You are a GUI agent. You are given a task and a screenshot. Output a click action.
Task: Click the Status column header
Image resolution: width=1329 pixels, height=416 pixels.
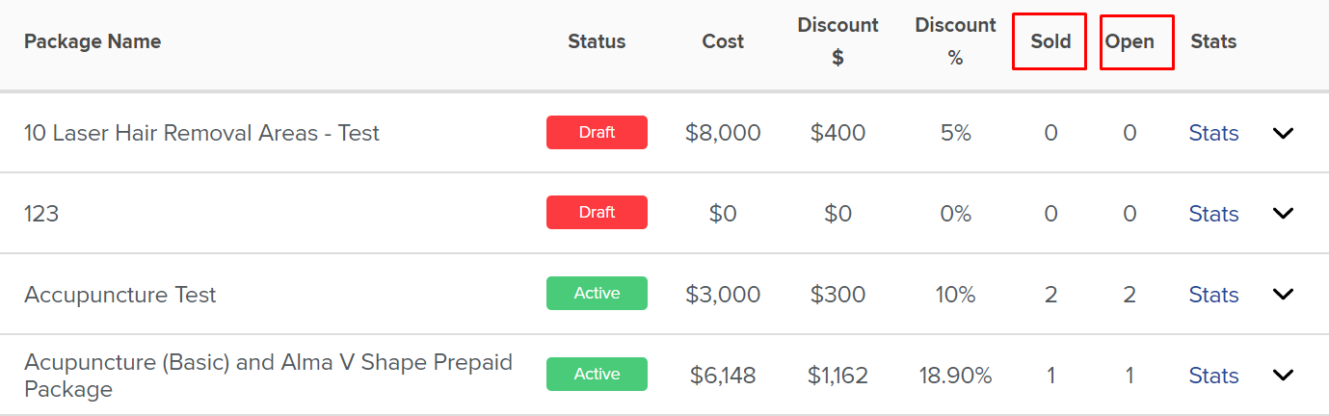point(597,41)
